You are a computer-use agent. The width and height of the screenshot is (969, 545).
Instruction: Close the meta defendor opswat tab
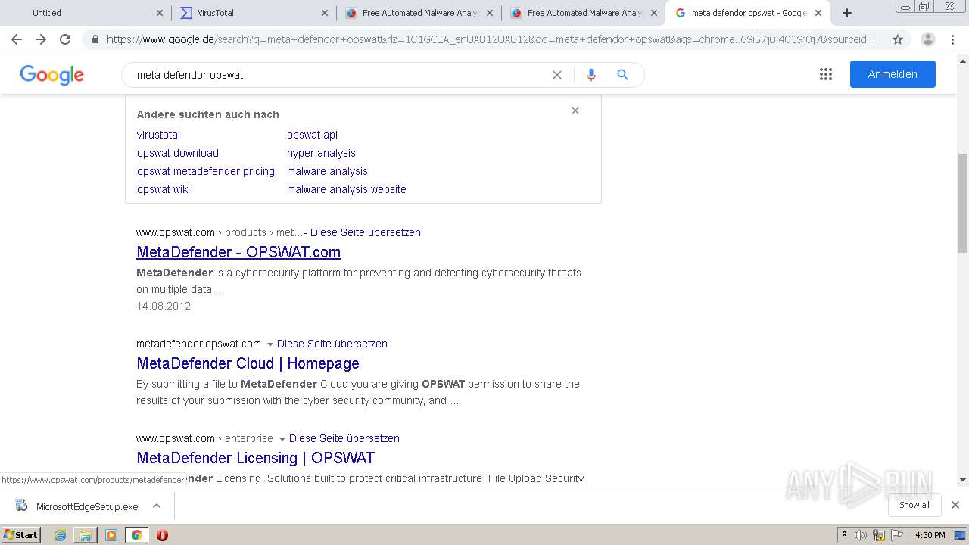[x=818, y=13]
